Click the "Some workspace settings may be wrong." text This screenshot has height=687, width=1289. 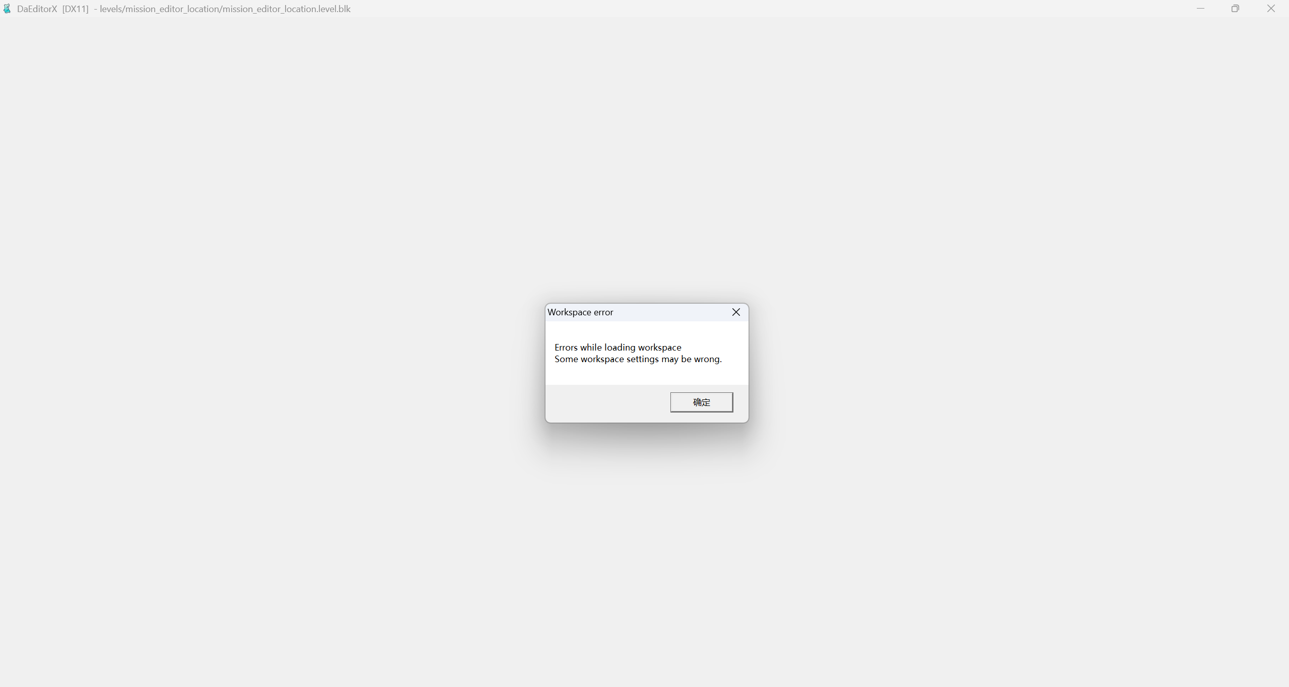(x=638, y=359)
